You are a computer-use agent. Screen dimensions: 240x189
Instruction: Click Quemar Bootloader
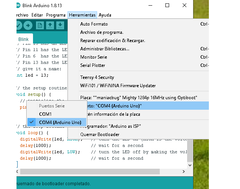100,134
